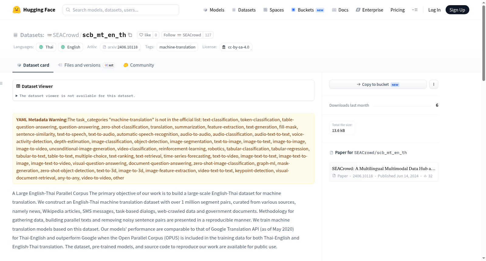This screenshot has width=486, height=261.
Task: Open the SEACrowd paper card link
Action: [384, 172]
